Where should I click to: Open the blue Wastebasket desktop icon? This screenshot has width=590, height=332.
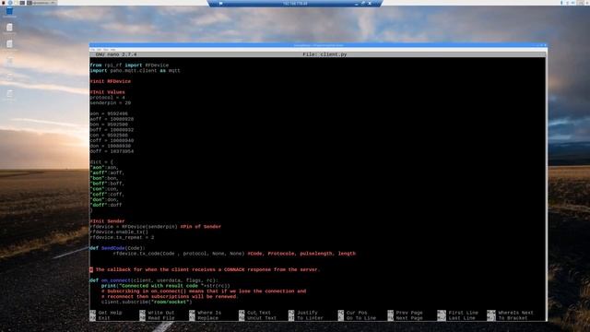click(x=9, y=11)
